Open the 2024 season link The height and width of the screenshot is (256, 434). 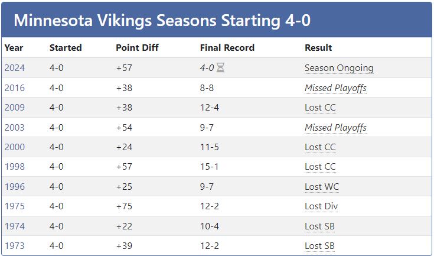(x=15, y=68)
